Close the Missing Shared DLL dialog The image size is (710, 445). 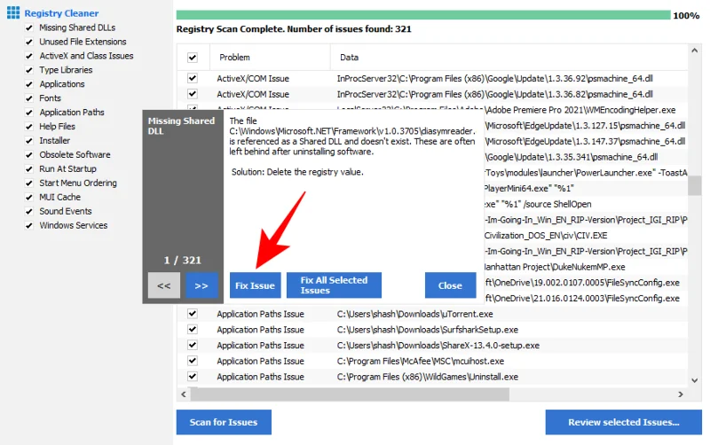click(450, 285)
